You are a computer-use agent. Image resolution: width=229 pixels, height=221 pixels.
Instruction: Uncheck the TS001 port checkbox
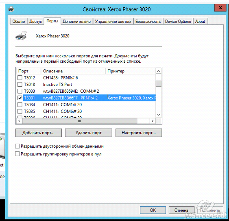pos(20,98)
